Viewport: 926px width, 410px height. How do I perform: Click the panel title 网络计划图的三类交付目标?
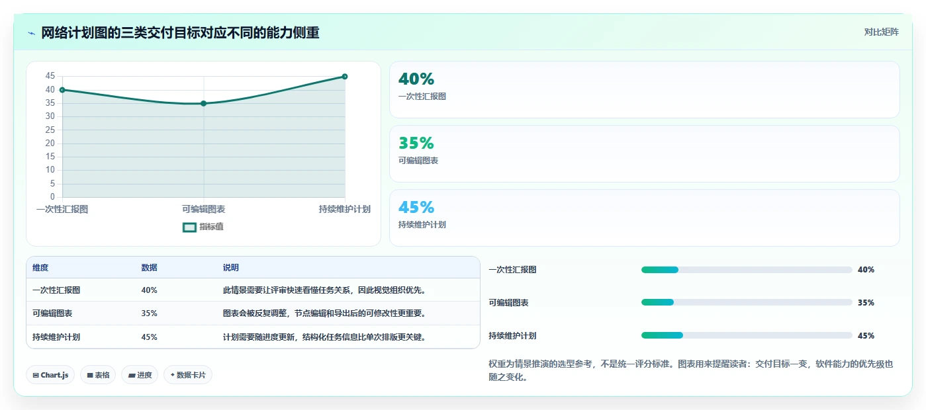(x=180, y=32)
